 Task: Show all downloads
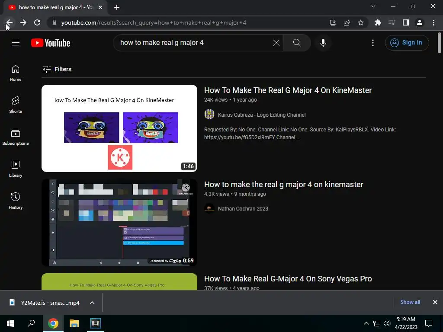(x=410, y=302)
